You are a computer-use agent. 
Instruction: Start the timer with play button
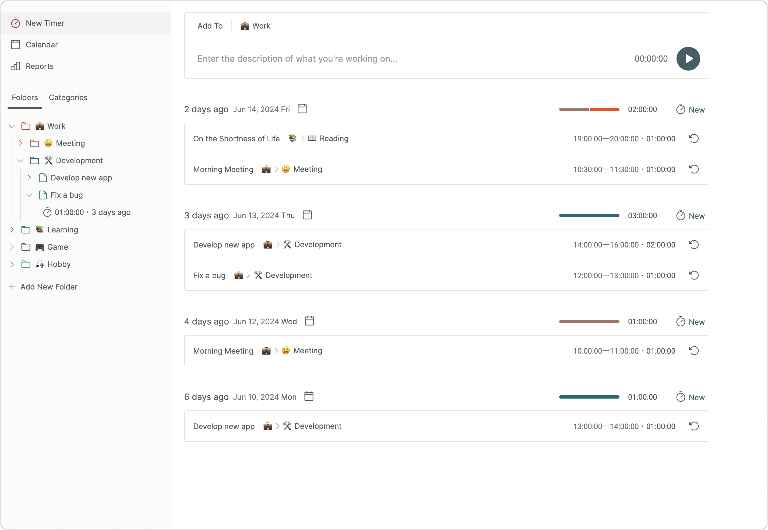point(688,59)
